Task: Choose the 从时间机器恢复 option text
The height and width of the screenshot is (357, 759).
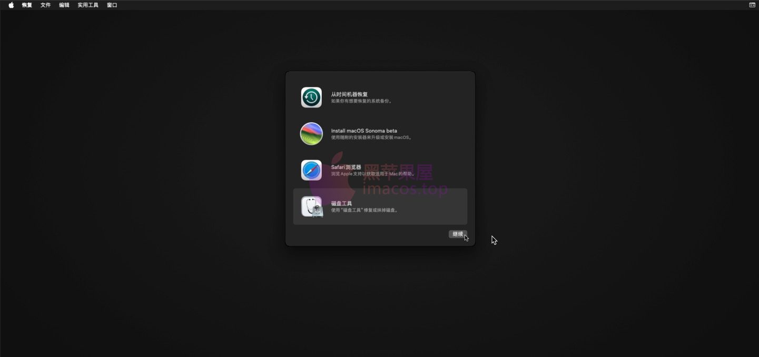Action: tap(349, 94)
